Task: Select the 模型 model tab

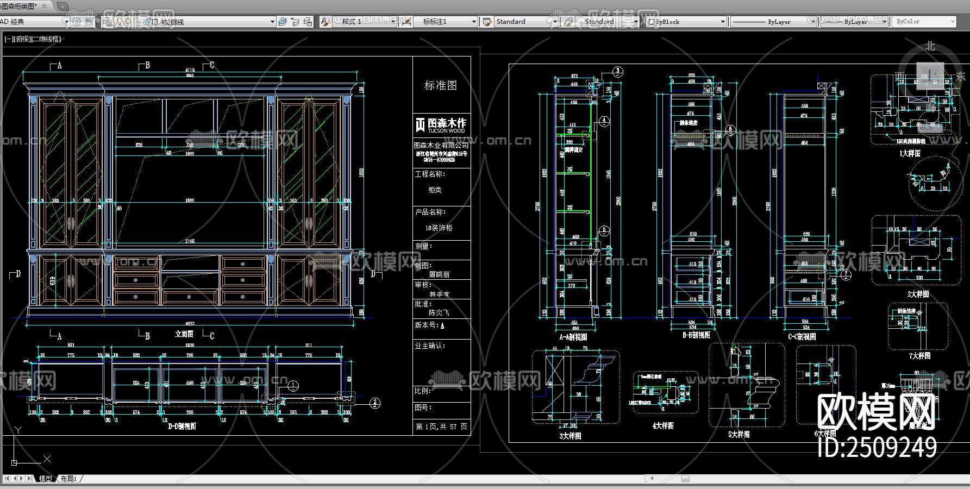Action: point(46,479)
